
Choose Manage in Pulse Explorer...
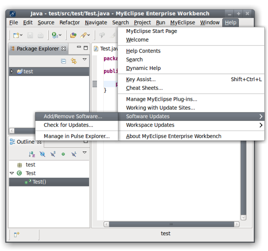77,136
